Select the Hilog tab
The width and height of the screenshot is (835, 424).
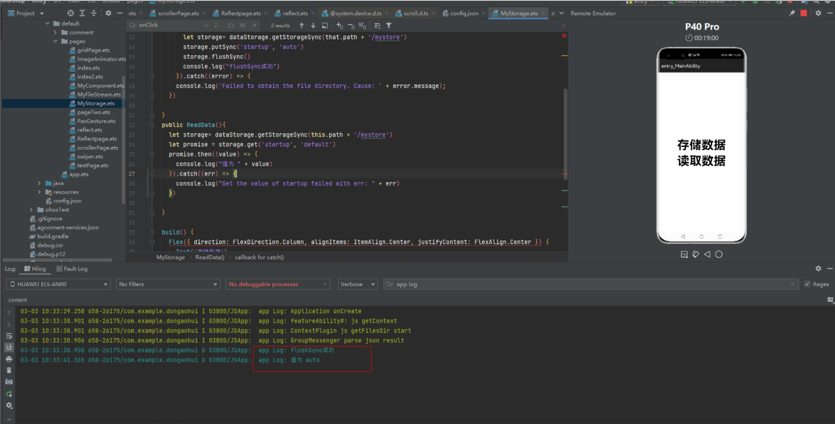35,269
